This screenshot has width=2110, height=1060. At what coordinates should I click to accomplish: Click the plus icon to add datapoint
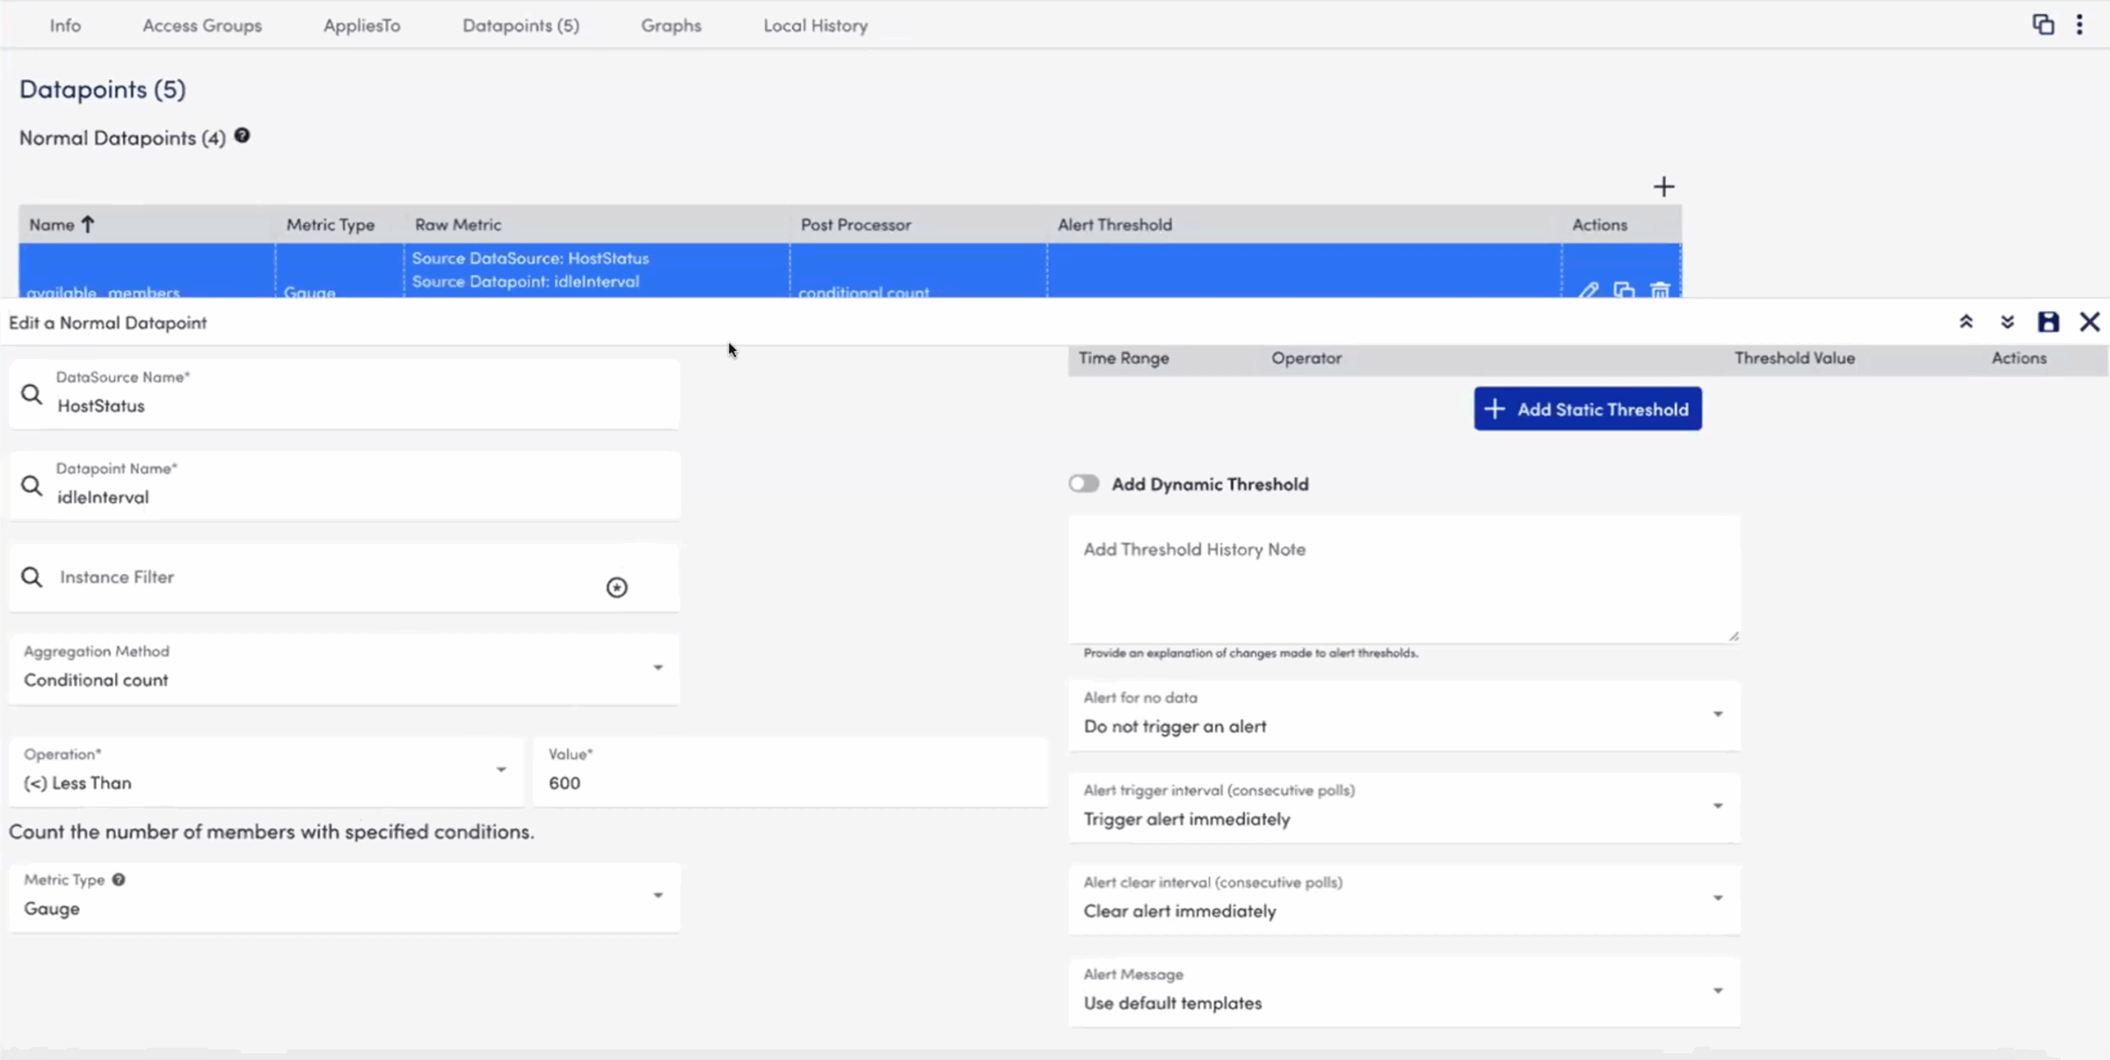click(1663, 187)
